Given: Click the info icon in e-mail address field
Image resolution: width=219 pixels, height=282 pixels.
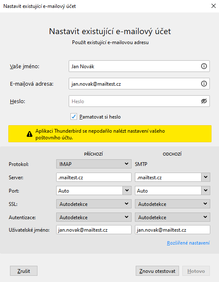Looking at the screenshot, I should [204, 84].
